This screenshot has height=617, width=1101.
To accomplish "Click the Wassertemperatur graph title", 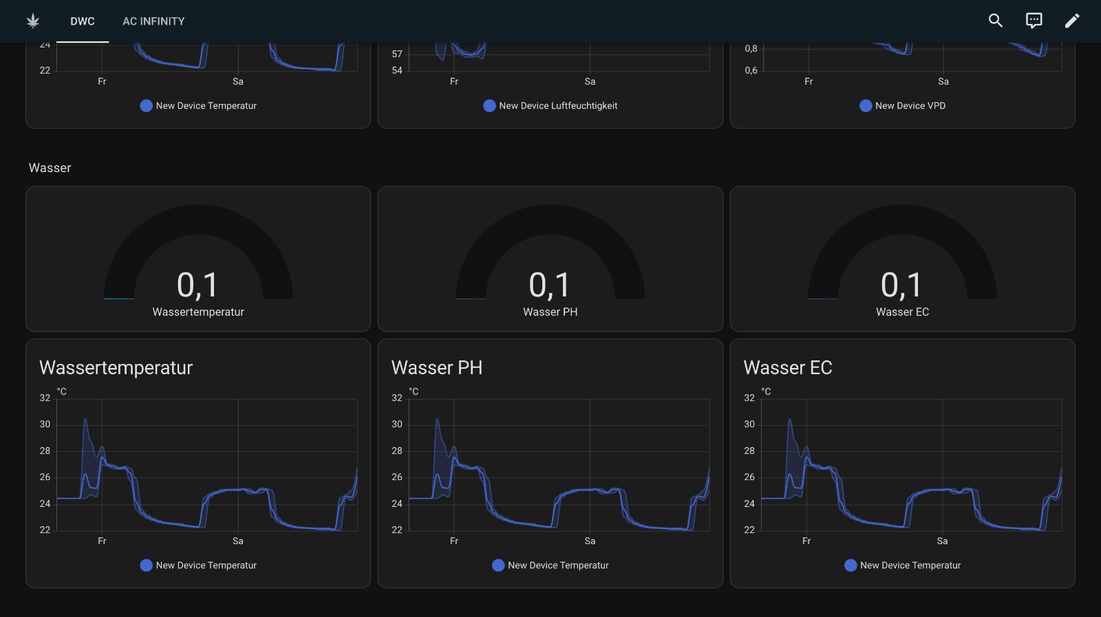I will (116, 368).
